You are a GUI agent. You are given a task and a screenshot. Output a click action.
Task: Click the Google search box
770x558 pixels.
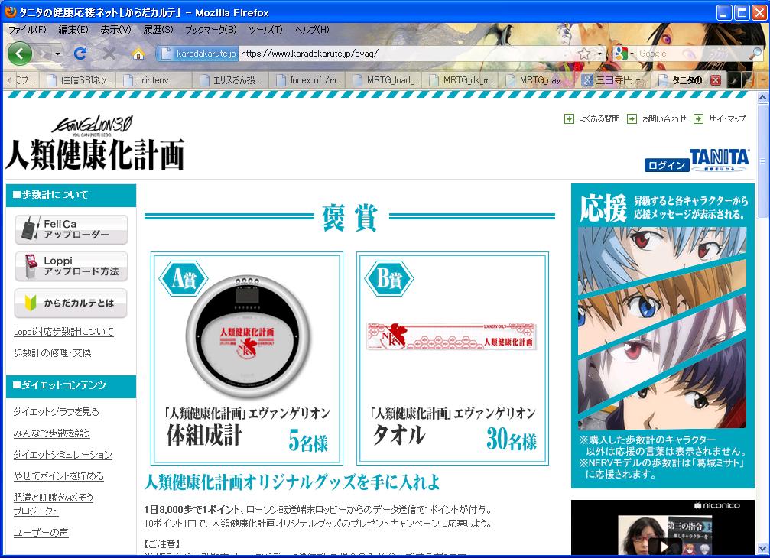(x=693, y=53)
